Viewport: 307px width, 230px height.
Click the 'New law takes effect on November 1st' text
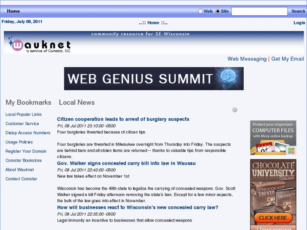tap(93, 176)
